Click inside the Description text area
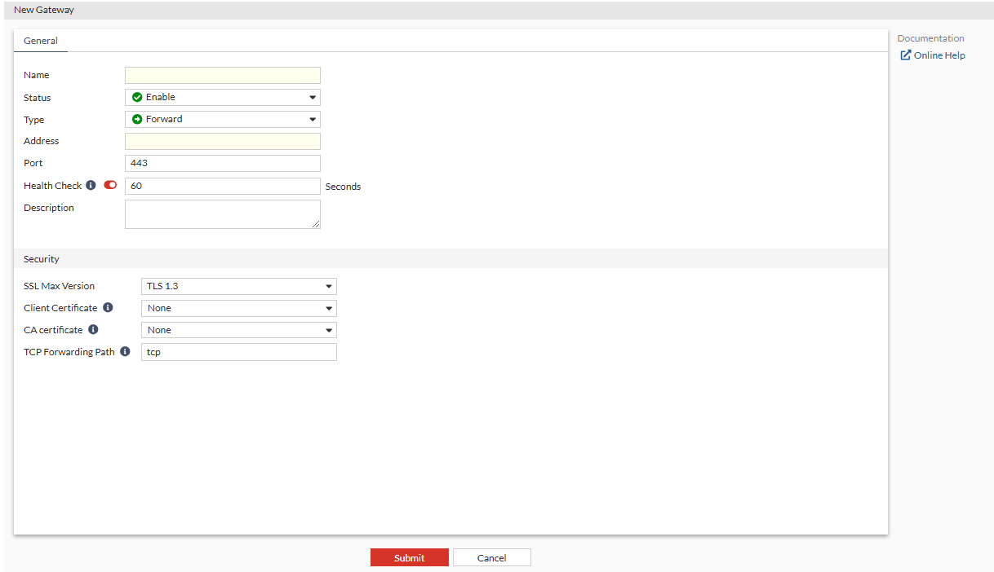This screenshot has height=572, width=994. (x=222, y=213)
